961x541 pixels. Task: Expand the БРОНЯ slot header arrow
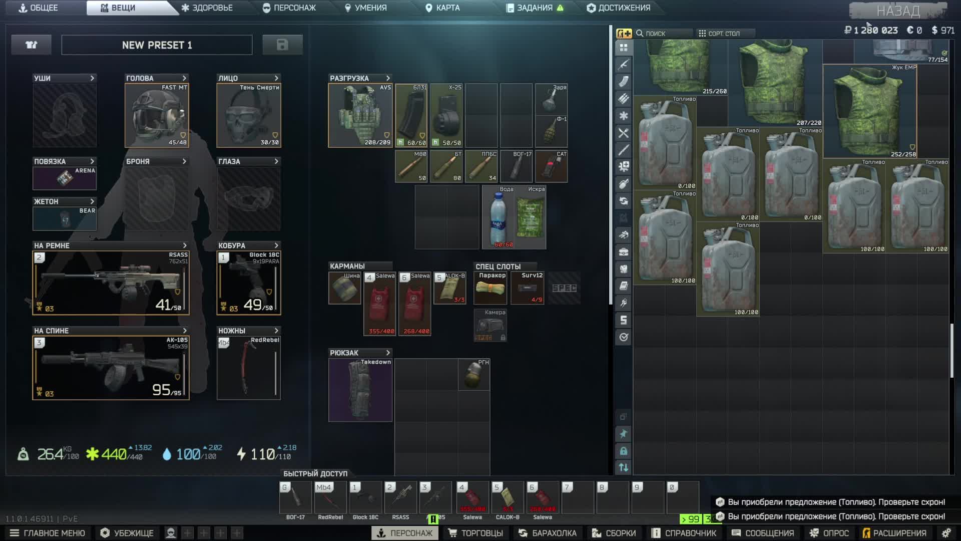click(x=184, y=161)
